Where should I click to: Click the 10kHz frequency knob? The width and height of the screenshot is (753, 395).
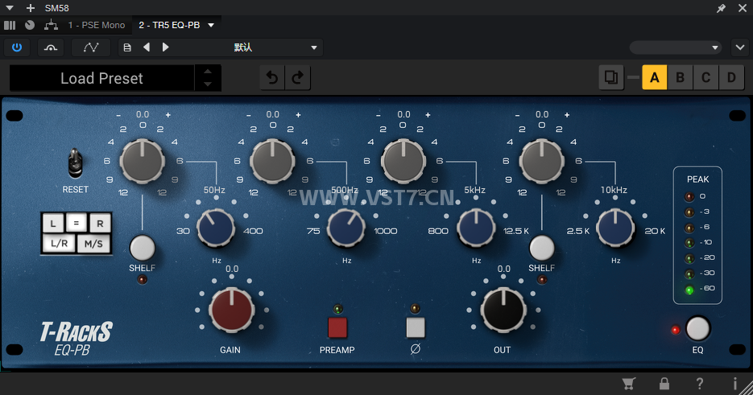coord(615,228)
